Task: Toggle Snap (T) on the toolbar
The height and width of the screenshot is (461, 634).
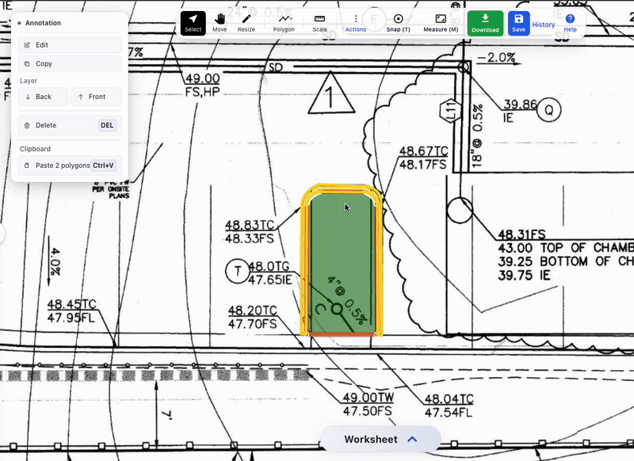Action: point(398,23)
